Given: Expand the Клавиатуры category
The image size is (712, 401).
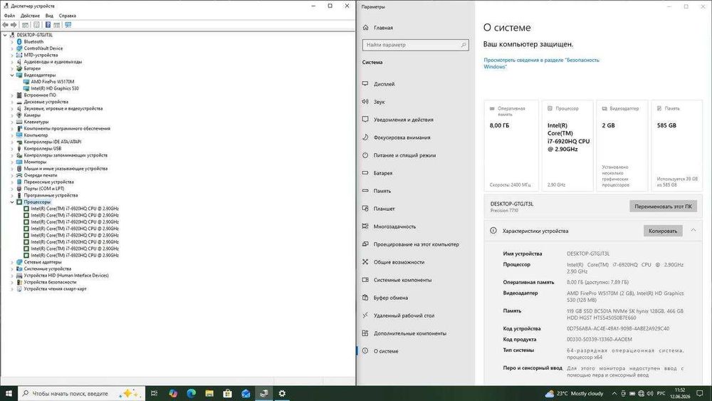Looking at the screenshot, I should point(12,122).
